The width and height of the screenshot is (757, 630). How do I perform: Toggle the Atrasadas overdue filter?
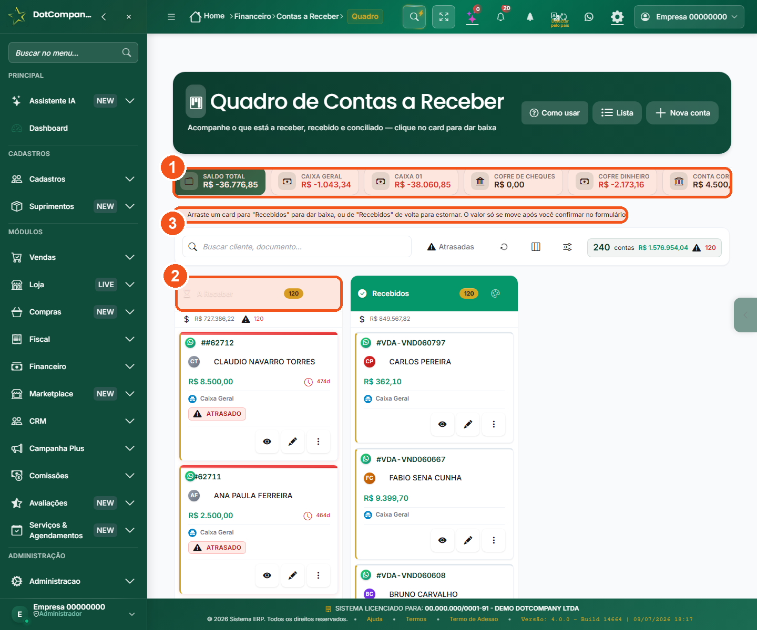(x=451, y=247)
